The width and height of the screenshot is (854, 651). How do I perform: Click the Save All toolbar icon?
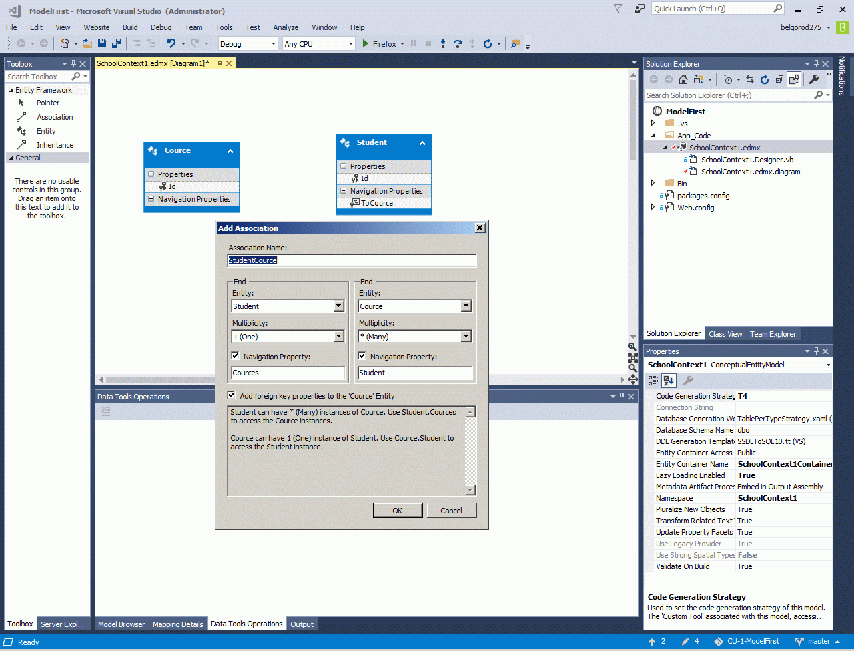pos(117,44)
